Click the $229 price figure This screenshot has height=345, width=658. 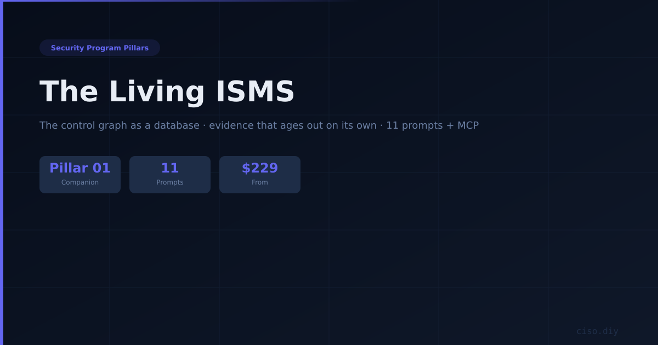[260, 168]
